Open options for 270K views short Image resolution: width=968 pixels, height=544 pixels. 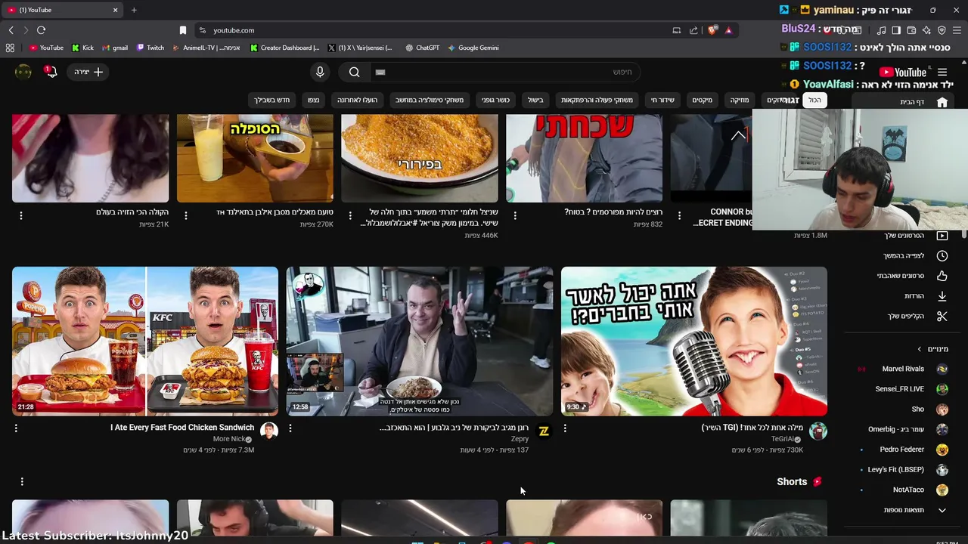[x=186, y=215]
